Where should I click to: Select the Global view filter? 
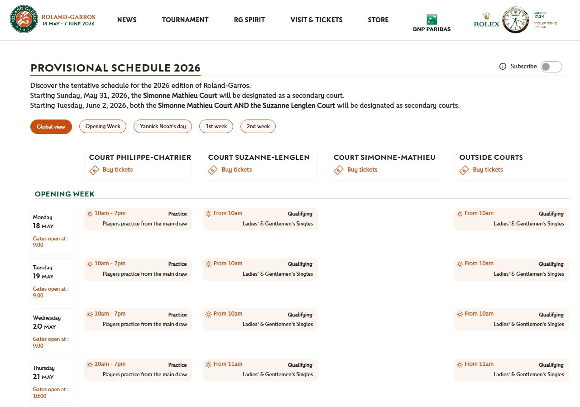[x=51, y=127]
